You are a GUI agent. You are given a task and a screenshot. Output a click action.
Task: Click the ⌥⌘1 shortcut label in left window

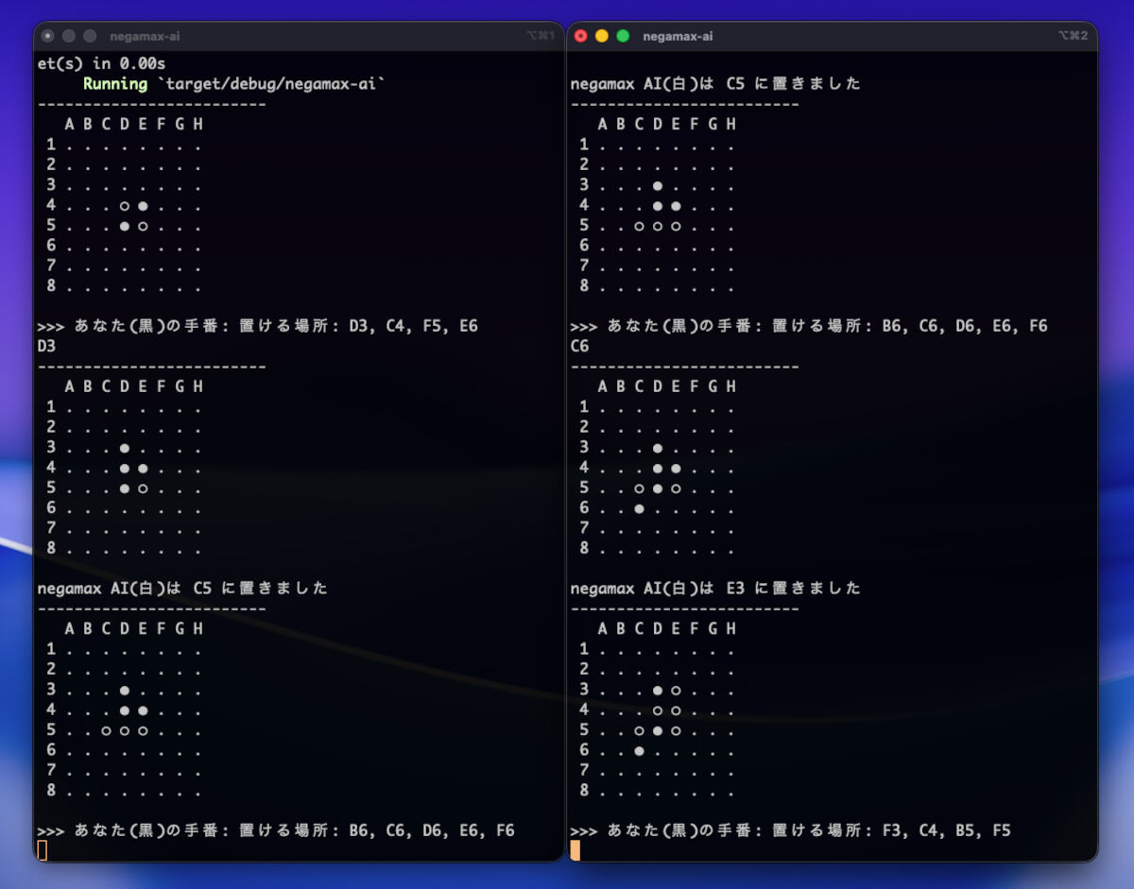[540, 36]
